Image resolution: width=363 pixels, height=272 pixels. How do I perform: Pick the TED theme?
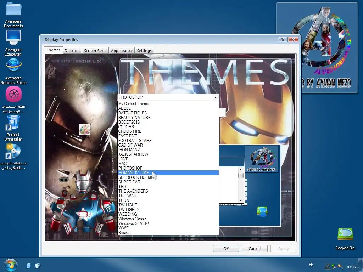168,187
